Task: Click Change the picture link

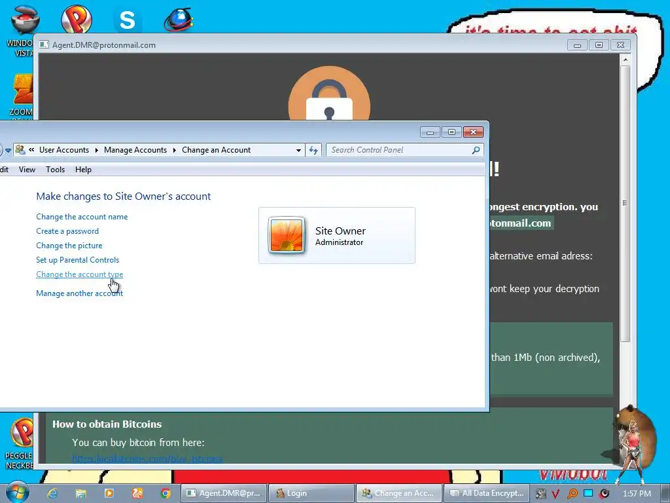Action: click(x=69, y=246)
